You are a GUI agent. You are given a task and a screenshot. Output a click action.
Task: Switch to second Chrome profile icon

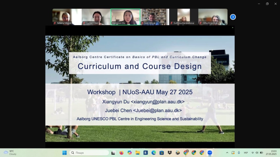pyautogui.click(x=194, y=153)
